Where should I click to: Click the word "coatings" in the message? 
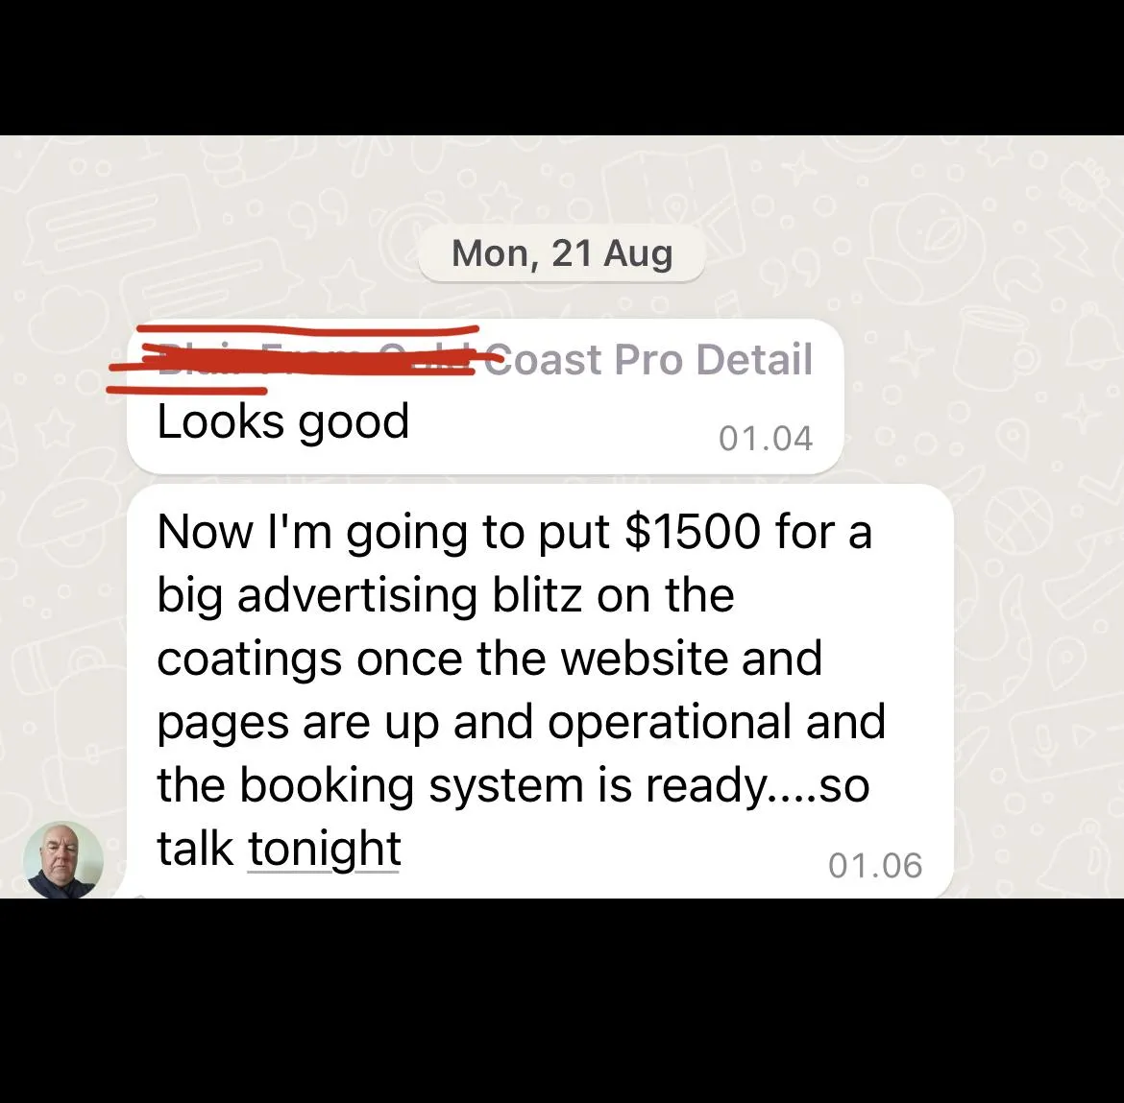[249, 659]
